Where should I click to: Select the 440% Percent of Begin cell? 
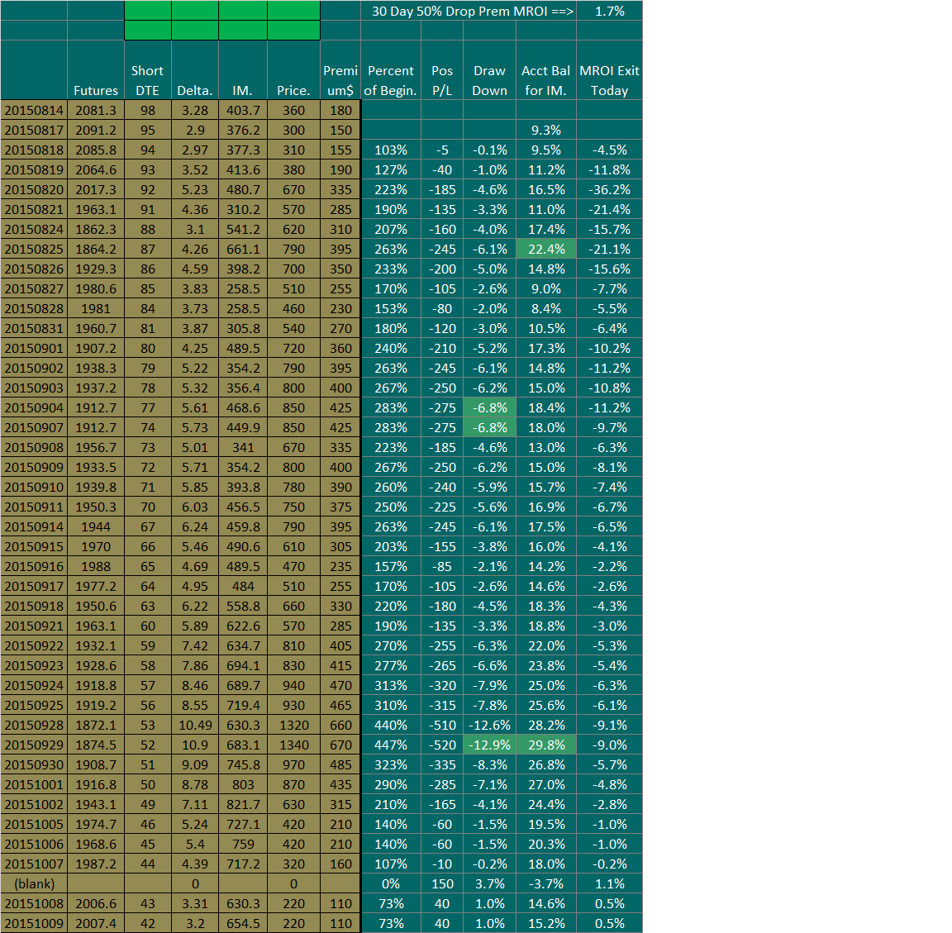391,726
